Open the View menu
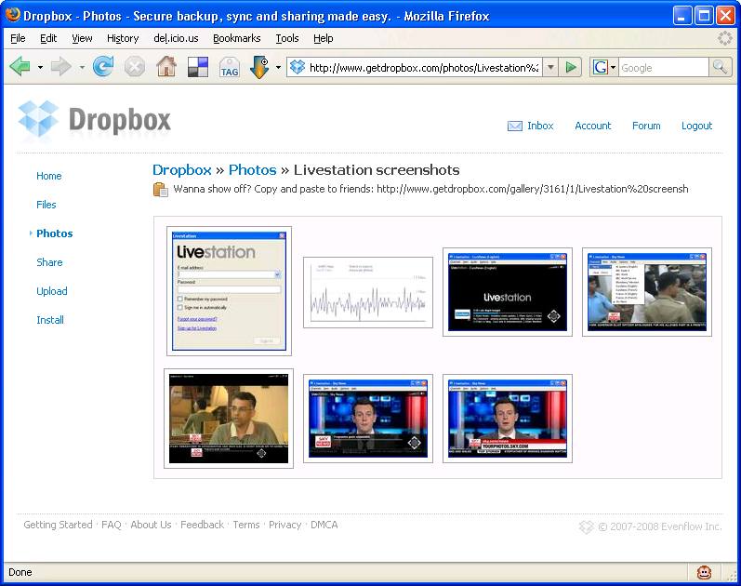Screen dimensions: 741x586 click(x=82, y=38)
